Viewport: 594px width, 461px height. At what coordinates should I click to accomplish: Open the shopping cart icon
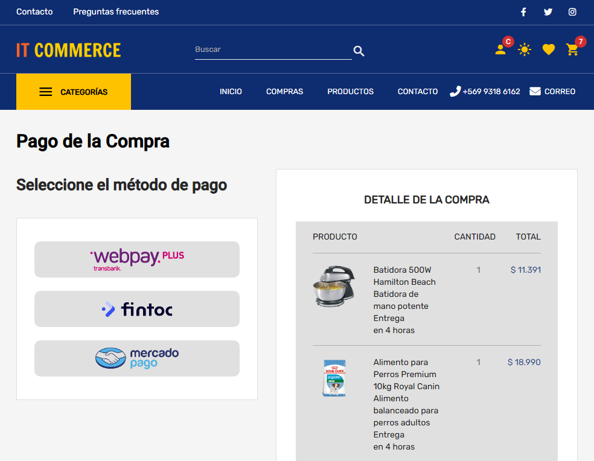coord(572,49)
